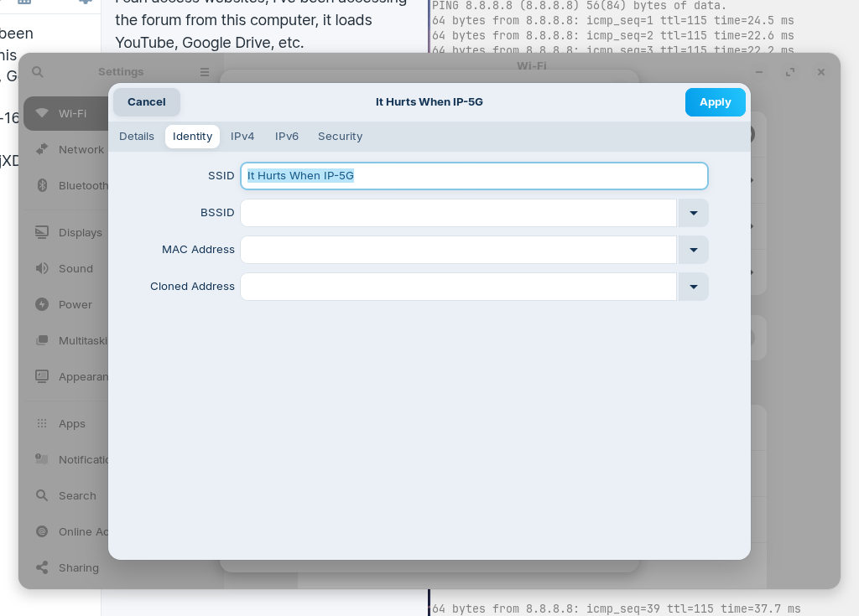Open the Search panel icon
The height and width of the screenshot is (616, 859).
(42, 495)
